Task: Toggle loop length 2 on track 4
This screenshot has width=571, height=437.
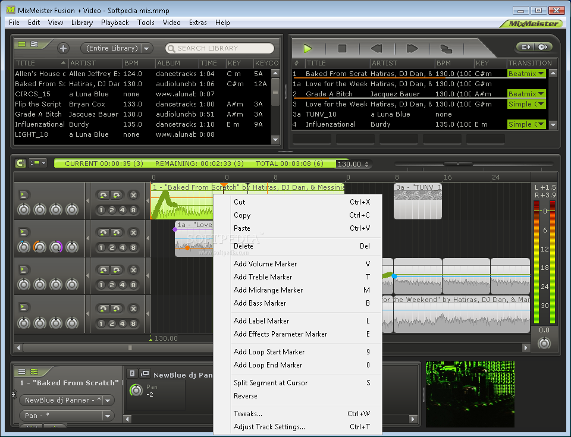Action: click(112, 323)
